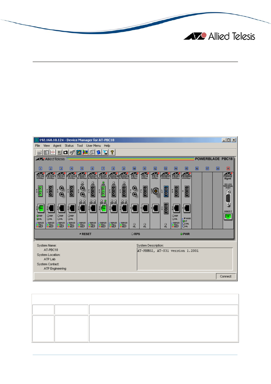Click the Allied Telesis logo at page top
Screen dimensions: 271x384
[219, 36]
